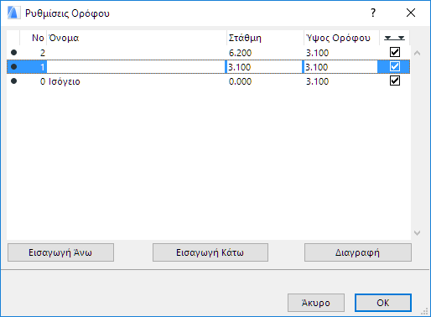Toggle the checkbox of selected story 1

[x=395, y=66]
